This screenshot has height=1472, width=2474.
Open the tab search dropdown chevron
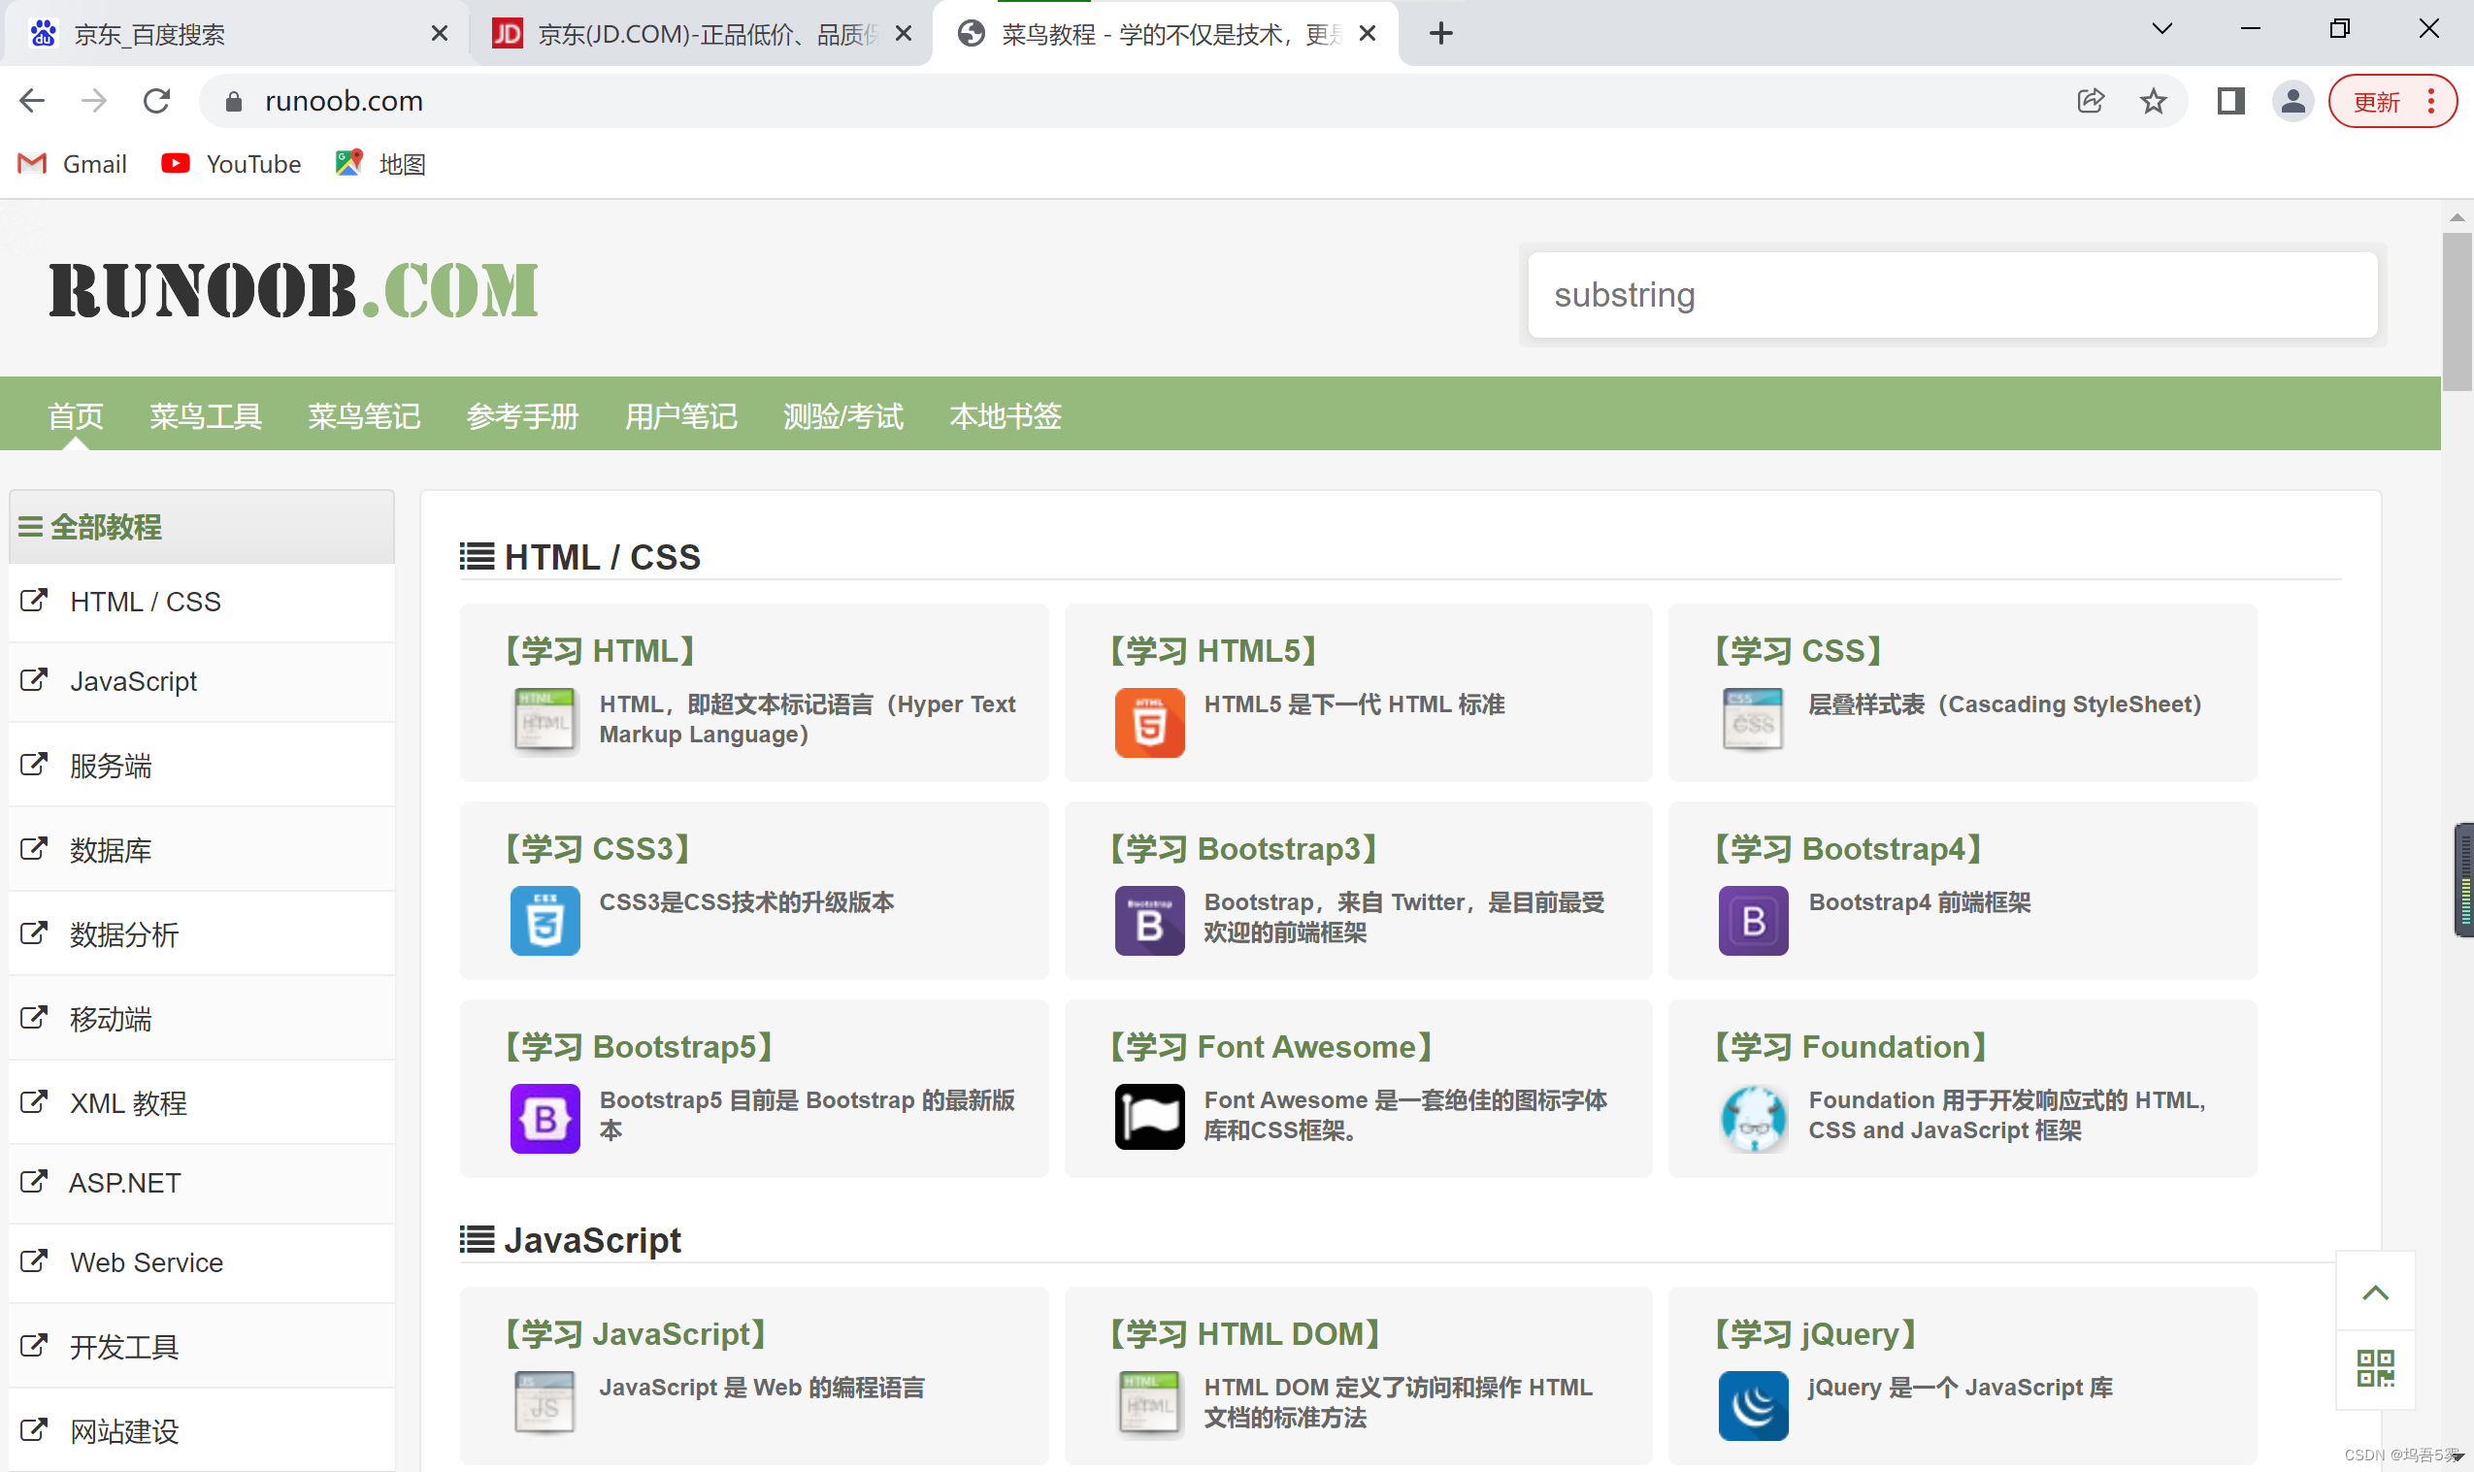(2161, 30)
